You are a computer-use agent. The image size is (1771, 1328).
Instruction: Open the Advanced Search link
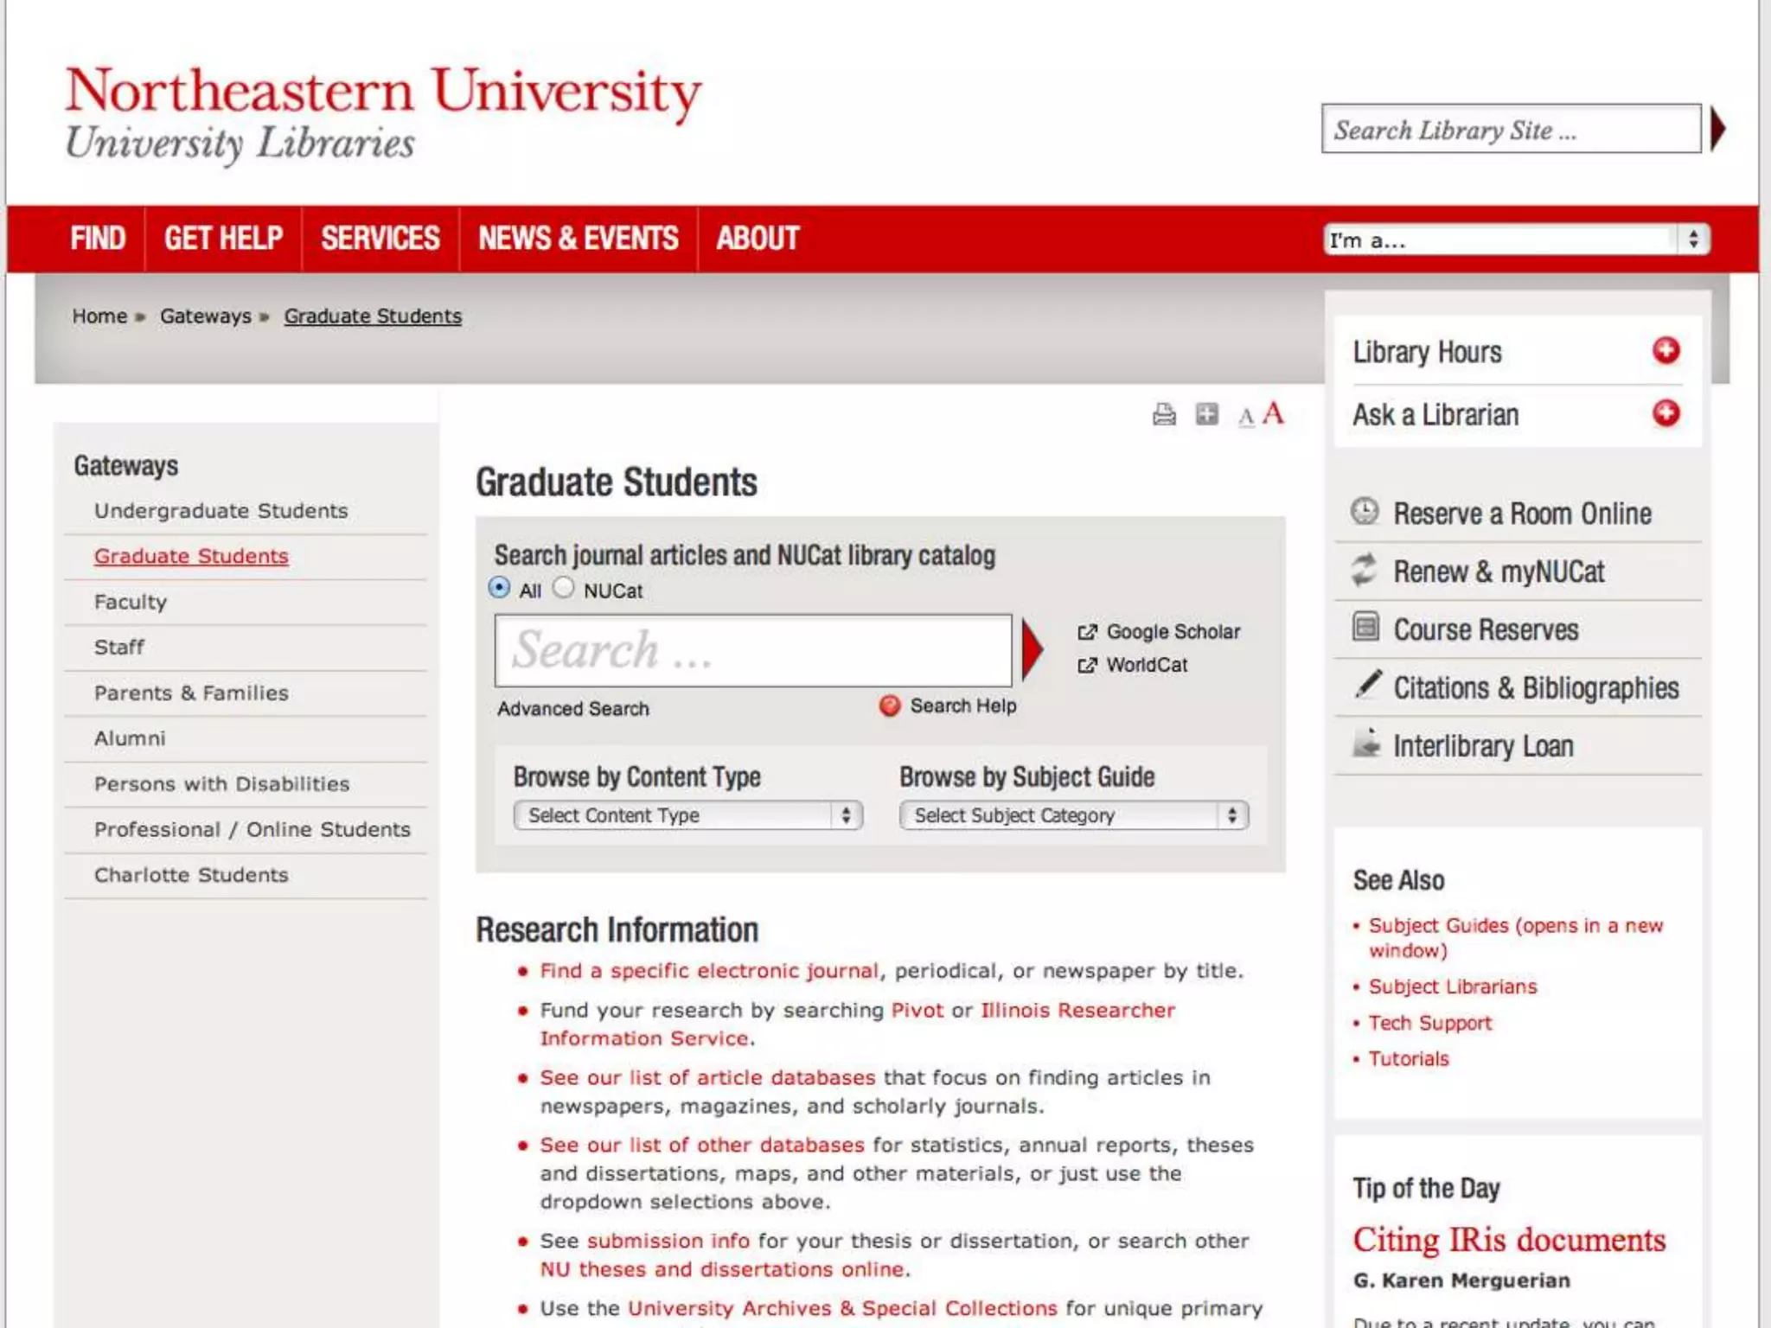point(572,709)
